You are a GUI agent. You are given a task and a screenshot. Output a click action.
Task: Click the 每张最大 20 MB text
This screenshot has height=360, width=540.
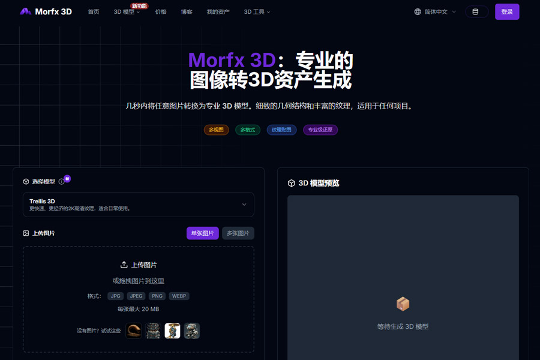(139, 309)
